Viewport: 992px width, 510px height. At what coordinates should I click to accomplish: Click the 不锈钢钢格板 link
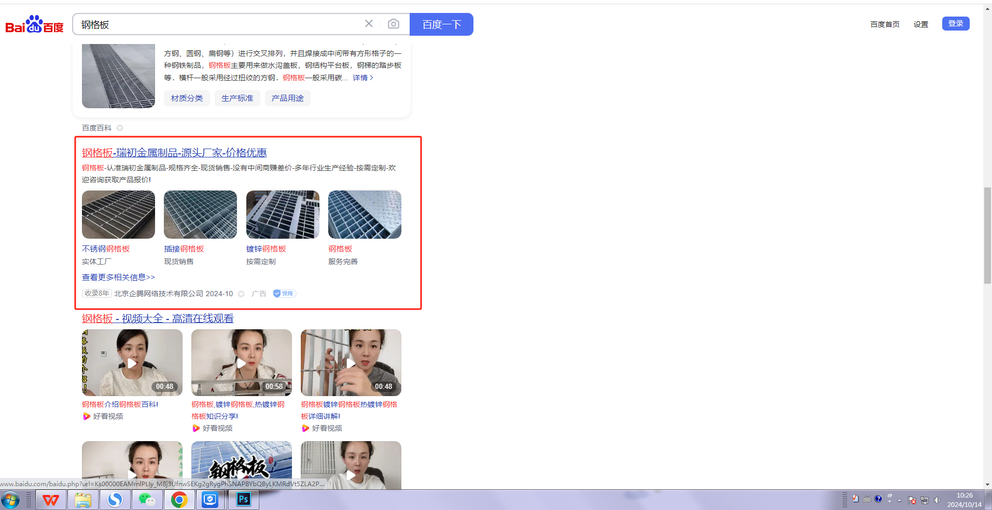(106, 249)
